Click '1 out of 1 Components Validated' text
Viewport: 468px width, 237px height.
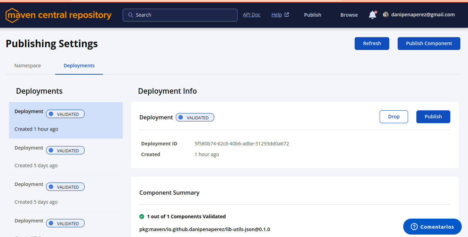[186, 217]
